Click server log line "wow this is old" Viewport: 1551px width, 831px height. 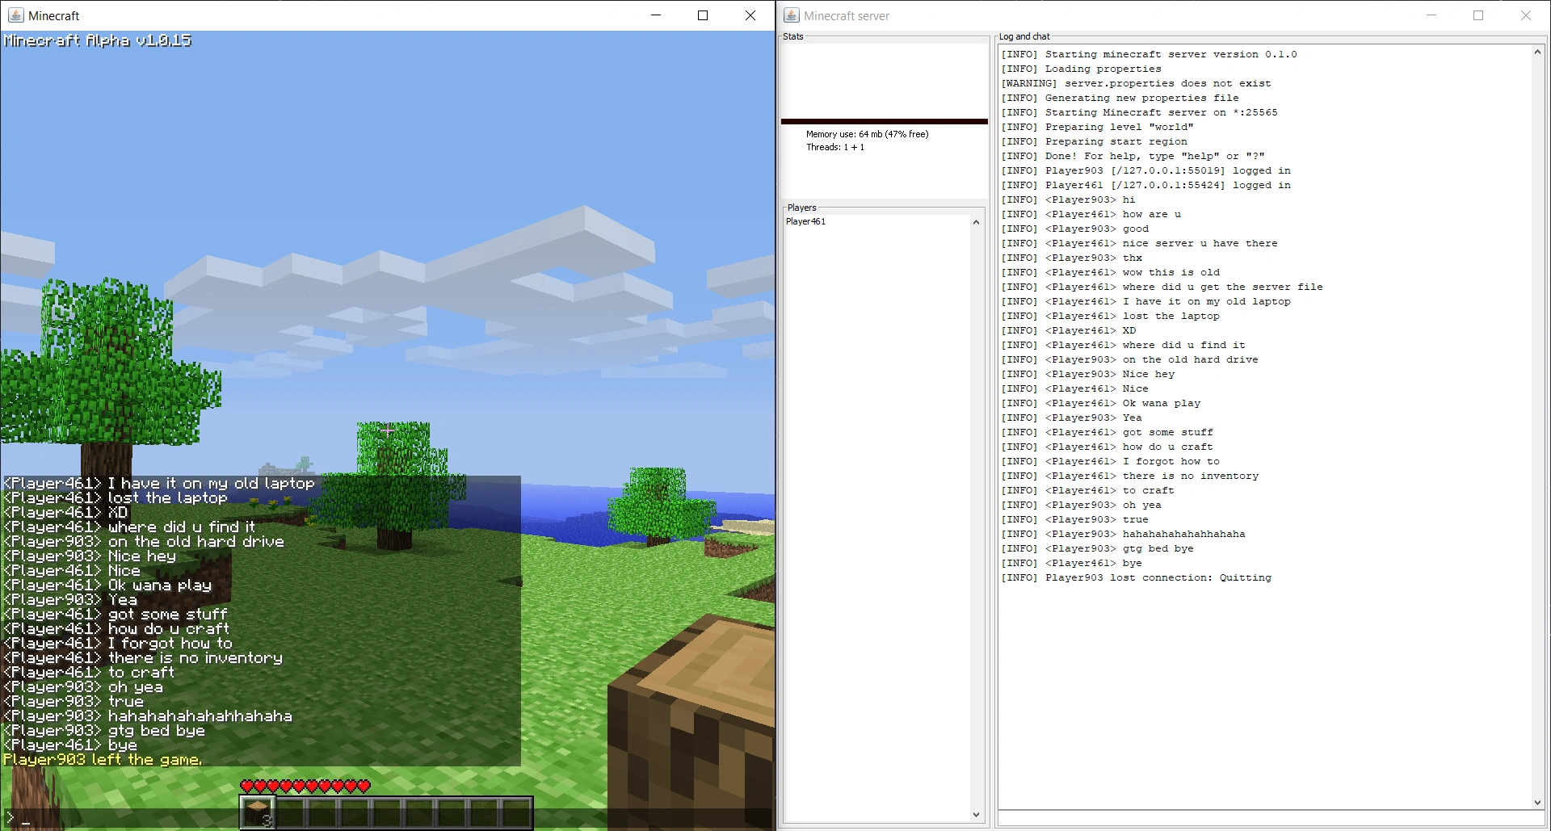pos(1111,272)
